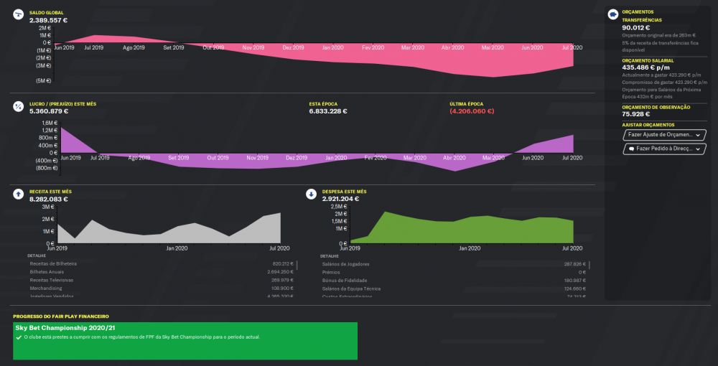Select the Bilhetes Anuais revenue row
The image size is (718, 366).
pos(161,272)
